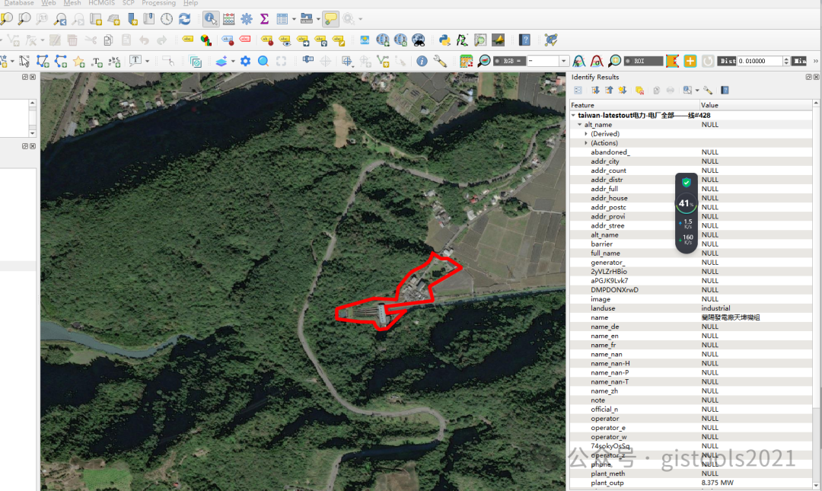Toggle Open Form view icon in Identify Results
Image resolution: width=822 pixels, height=491 pixels.
(x=578, y=91)
